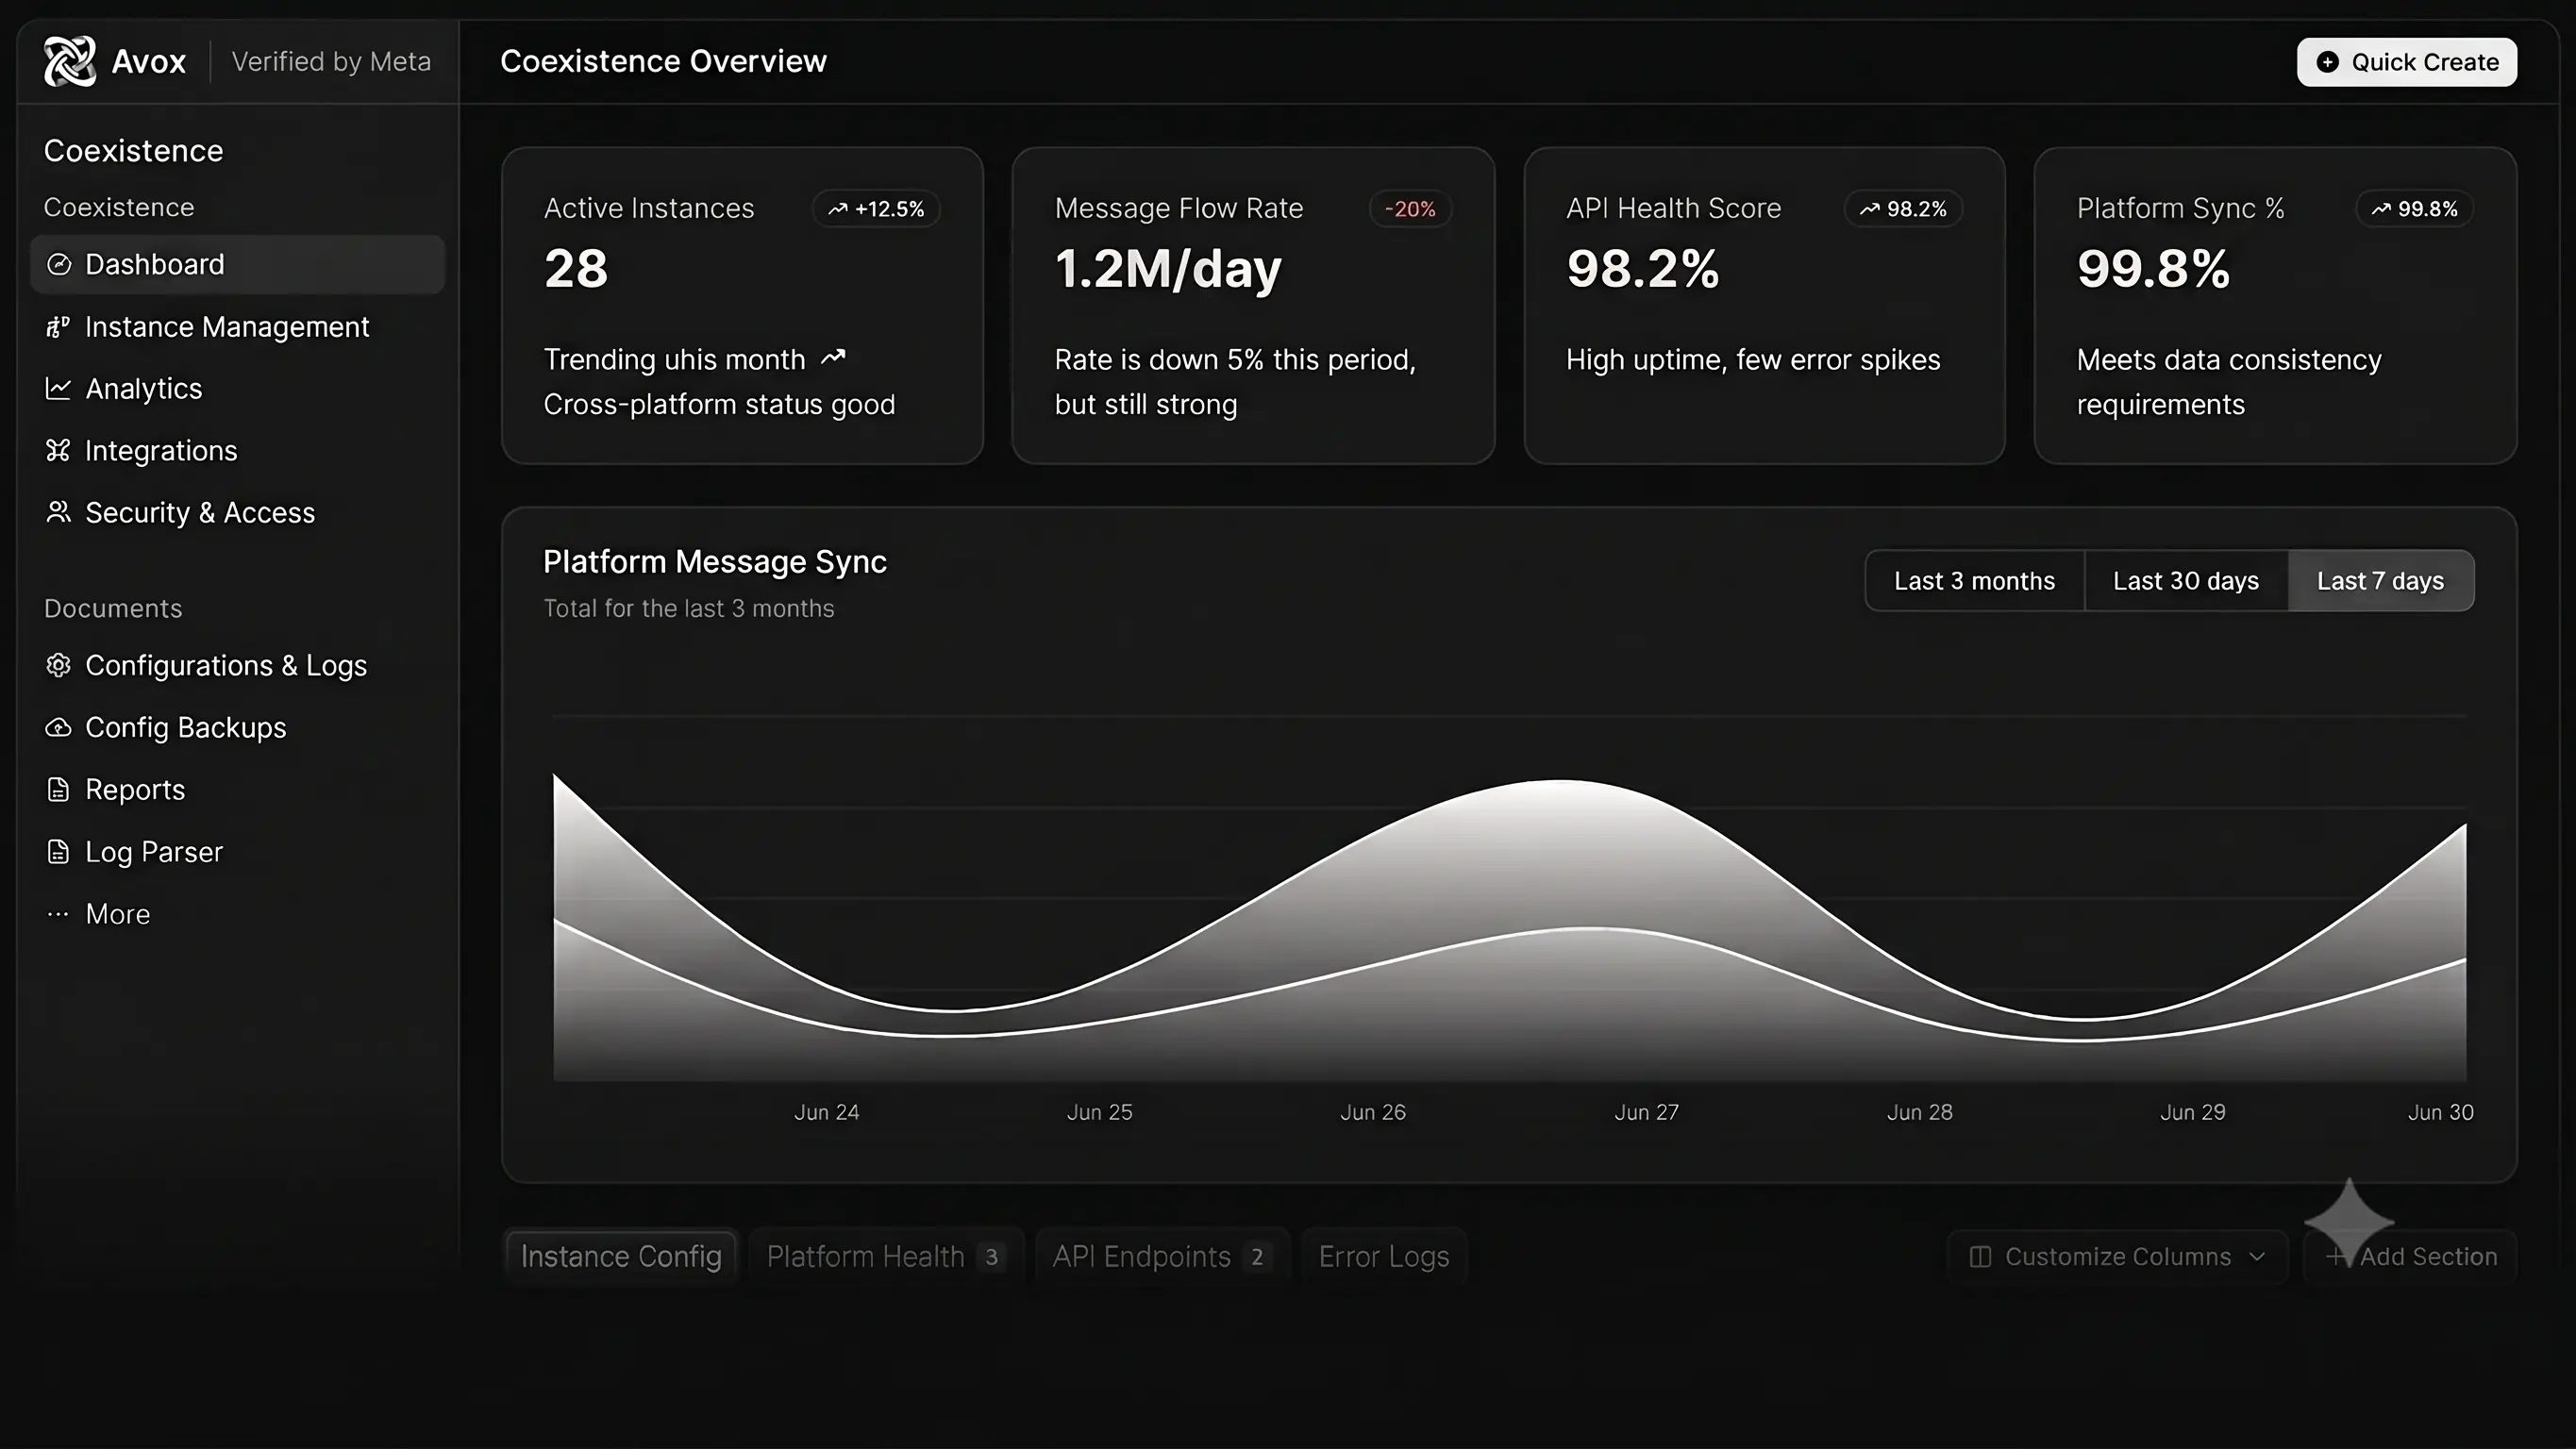Click the -20% Message Flow Rate badge
Image resolution: width=2576 pixels, height=1449 pixels.
click(1410, 209)
